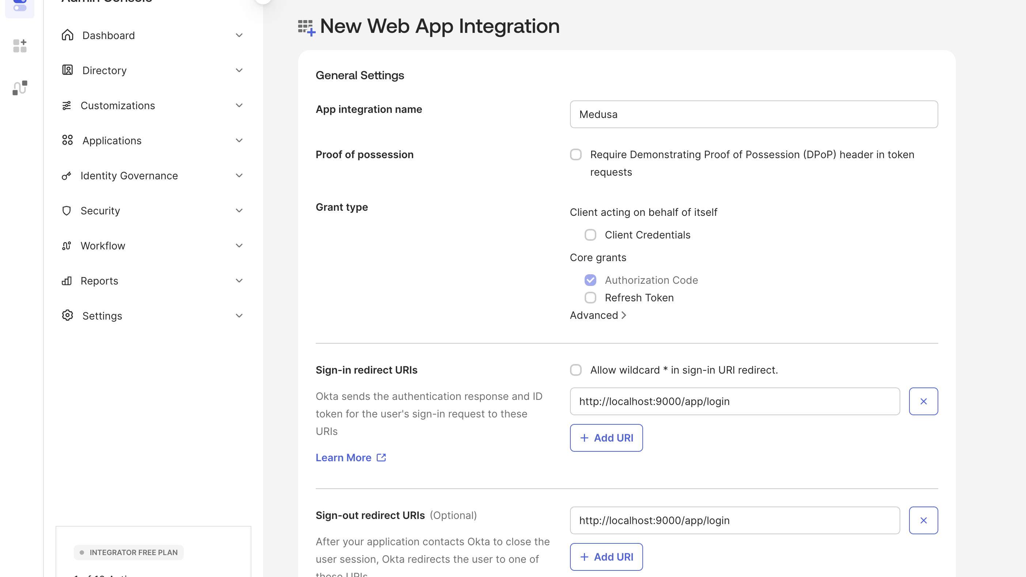Image resolution: width=1026 pixels, height=577 pixels.
Task: Select the Reports menu item
Action: (x=99, y=280)
